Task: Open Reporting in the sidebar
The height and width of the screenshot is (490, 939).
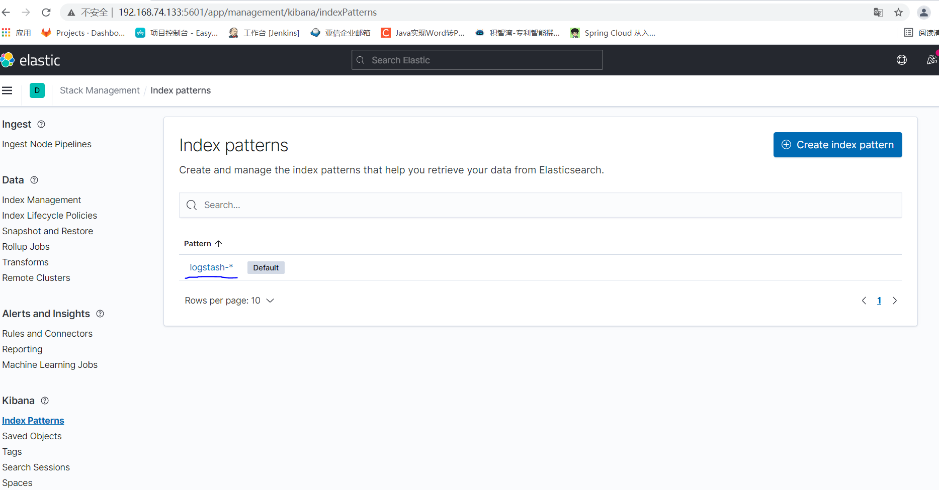Action: click(x=23, y=349)
